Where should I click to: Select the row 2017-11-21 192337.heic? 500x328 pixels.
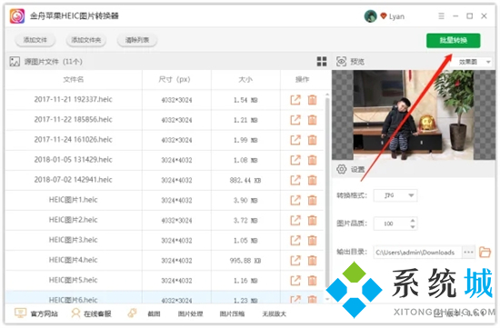click(165, 100)
